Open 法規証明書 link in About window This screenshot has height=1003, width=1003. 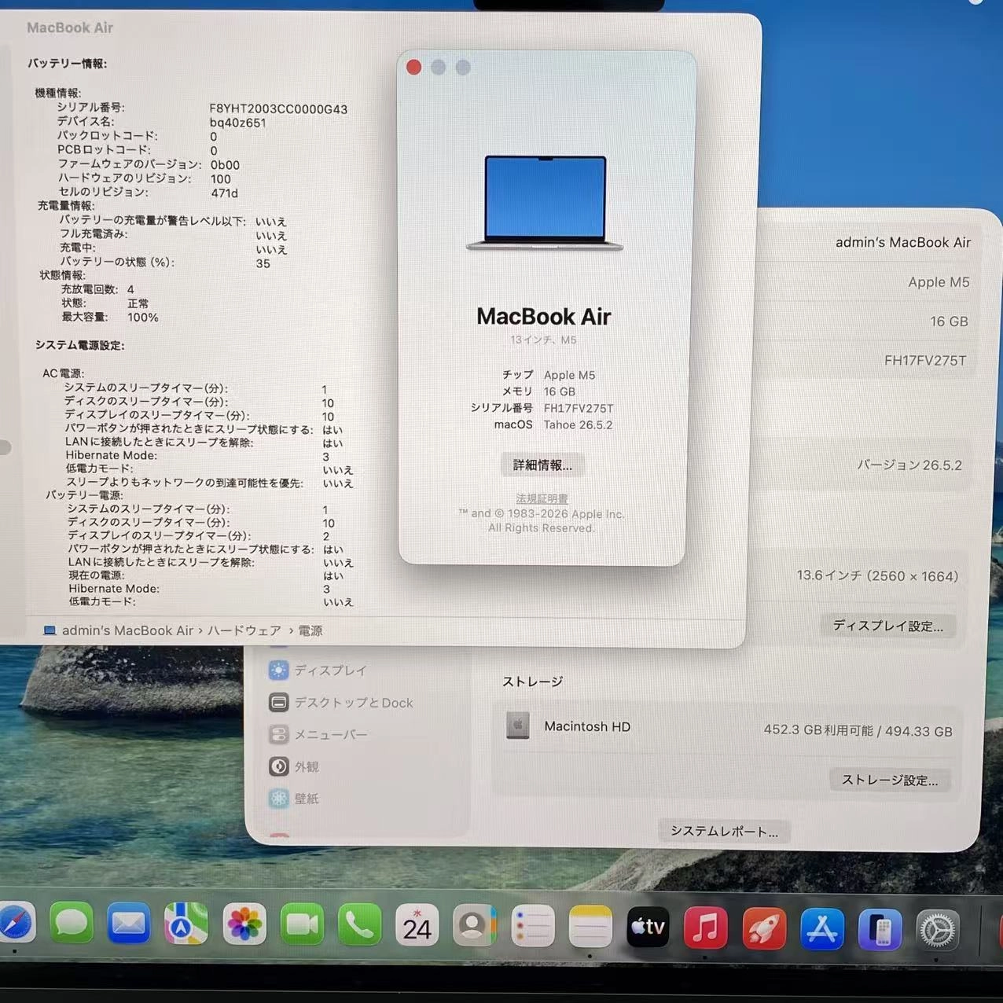coord(542,498)
